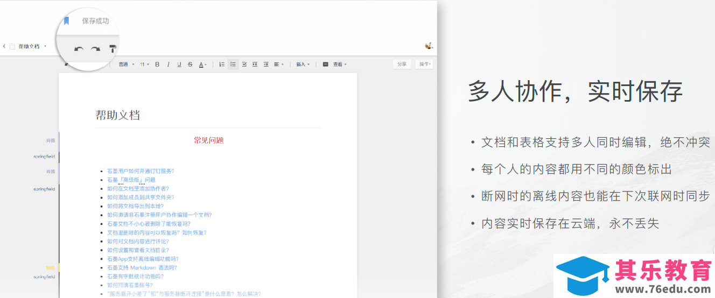Toggle bold formatting
Viewport: 715px width, 298px height.
tap(157, 65)
